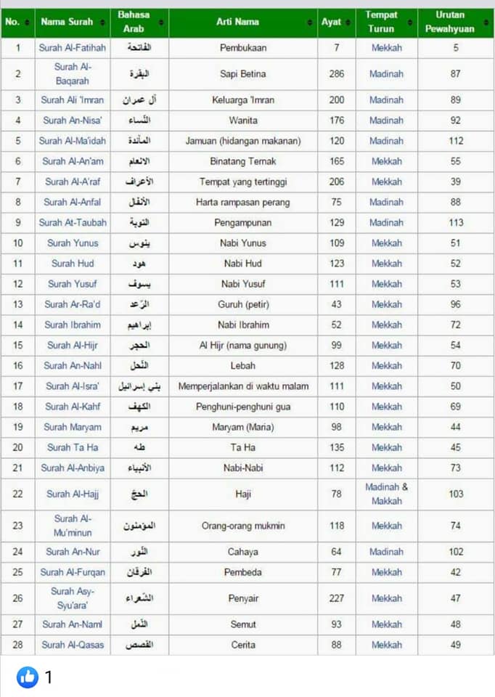Viewport: 495px width, 697px height.
Task: Sort by Urutan Pewahyuan column arrows
Action: (x=486, y=23)
